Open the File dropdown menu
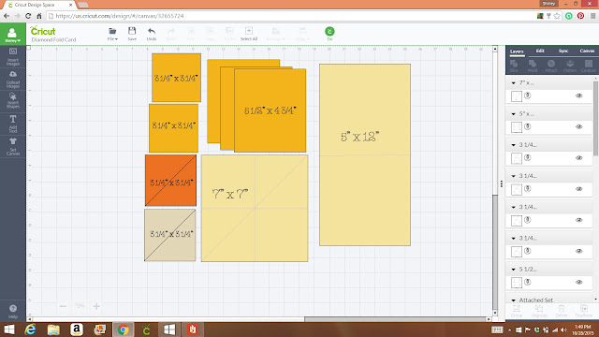This screenshot has width=599, height=337. [x=112, y=34]
